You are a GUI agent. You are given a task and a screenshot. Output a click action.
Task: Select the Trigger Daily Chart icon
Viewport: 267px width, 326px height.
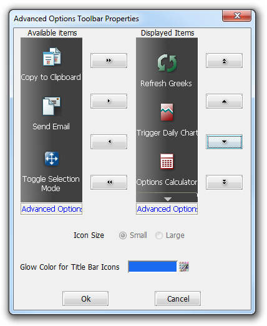click(167, 112)
